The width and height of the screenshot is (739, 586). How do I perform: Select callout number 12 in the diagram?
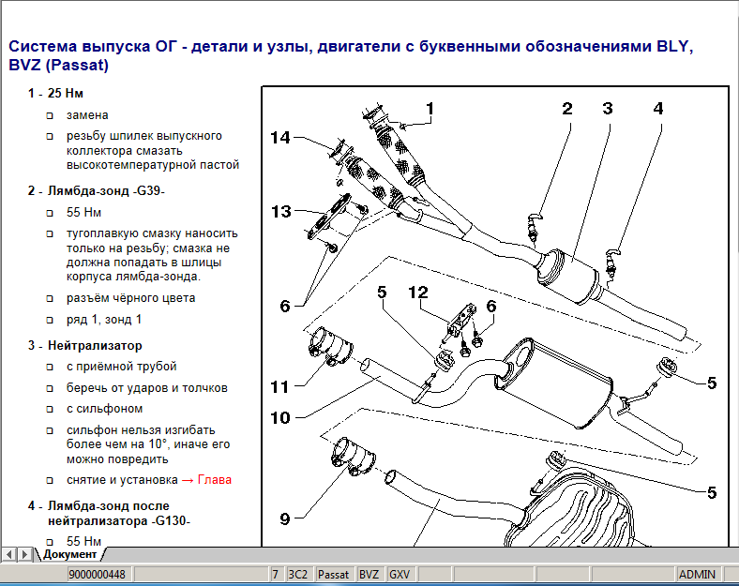coord(417,292)
